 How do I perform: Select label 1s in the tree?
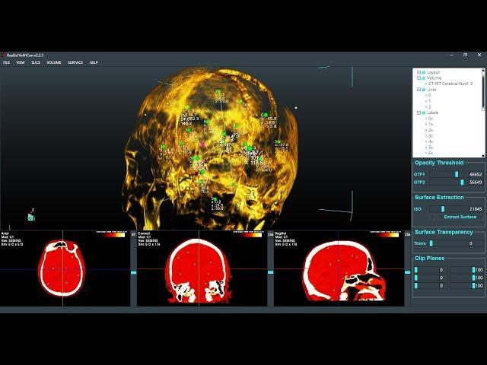click(x=431, y=124)
